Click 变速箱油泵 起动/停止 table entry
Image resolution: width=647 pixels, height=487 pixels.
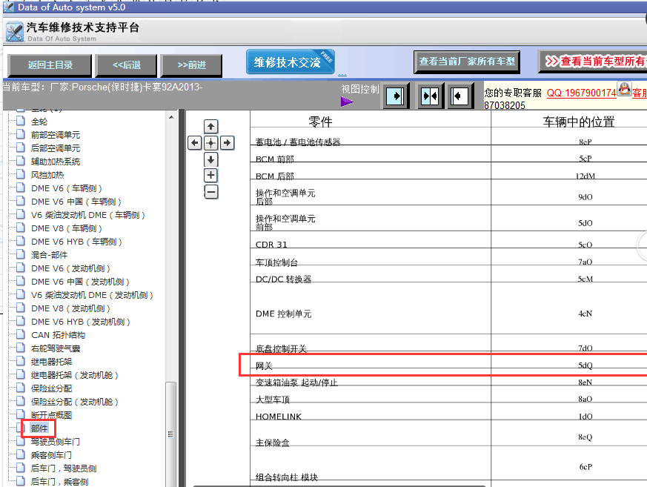pyautogui.click(x=296, y=382)
